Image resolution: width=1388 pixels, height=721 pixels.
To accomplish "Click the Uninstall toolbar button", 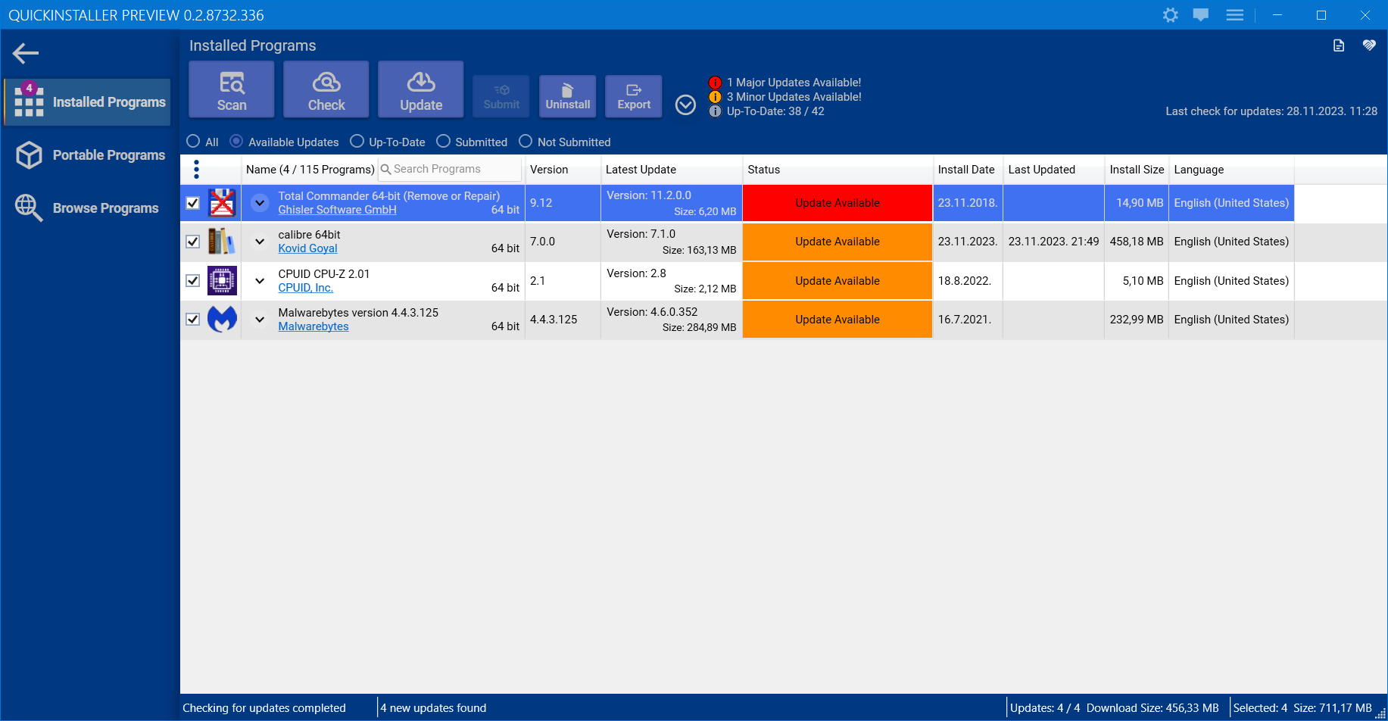I will pos(568,96).
